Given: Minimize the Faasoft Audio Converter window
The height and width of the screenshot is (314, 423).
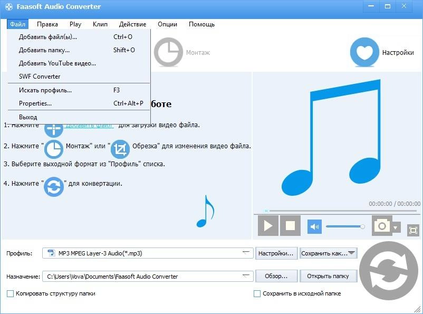Looking at the screenshot, I should [371, 6].
